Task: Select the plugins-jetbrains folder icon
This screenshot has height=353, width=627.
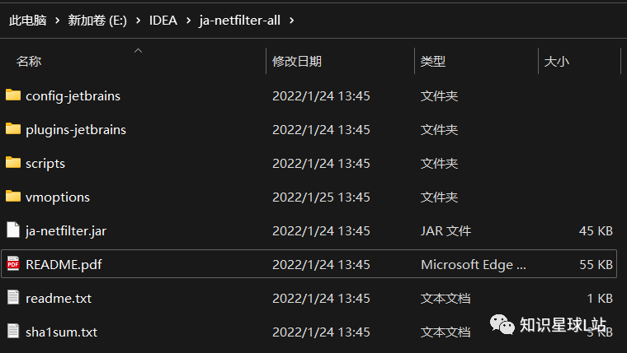Action: click(x=13, y=128)
